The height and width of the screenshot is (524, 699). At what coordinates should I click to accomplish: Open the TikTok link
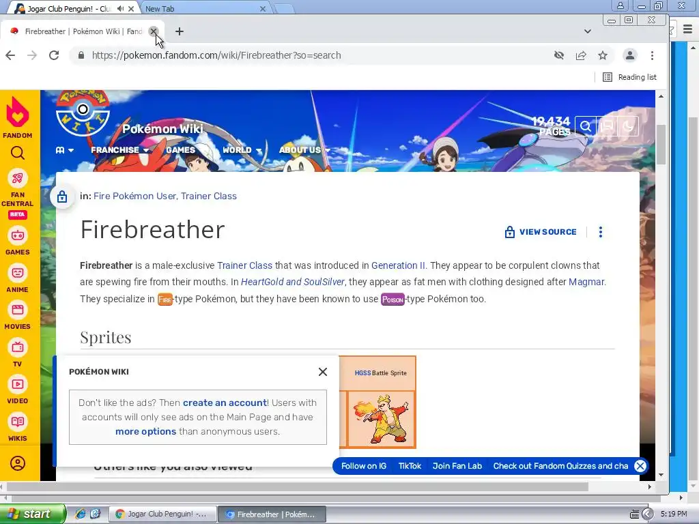pos(410,466)
